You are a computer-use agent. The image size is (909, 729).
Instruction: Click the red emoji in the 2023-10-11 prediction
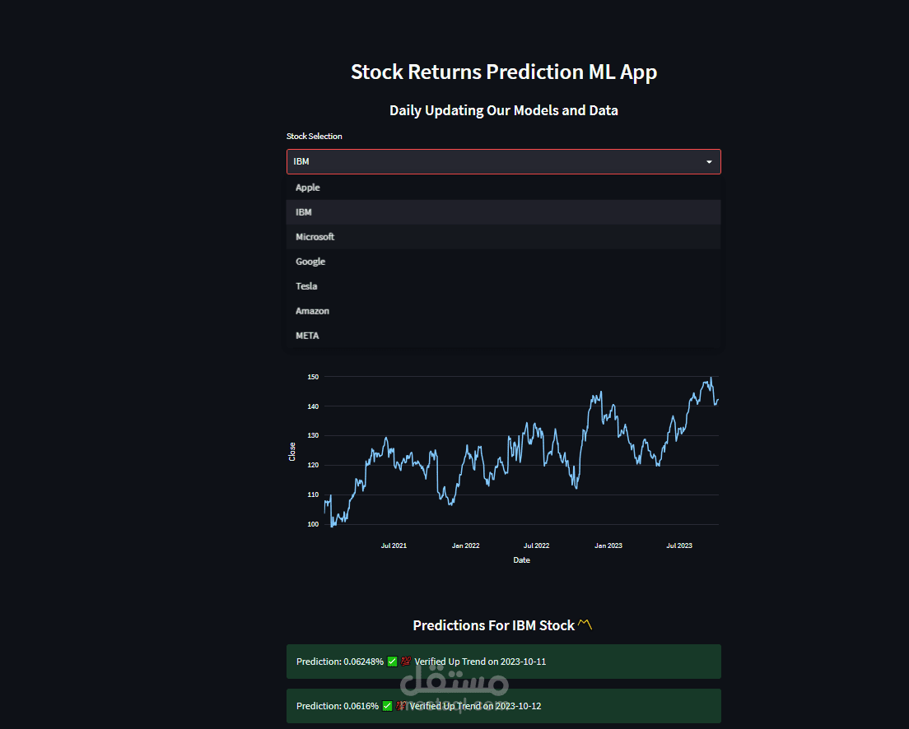(406, 662)
